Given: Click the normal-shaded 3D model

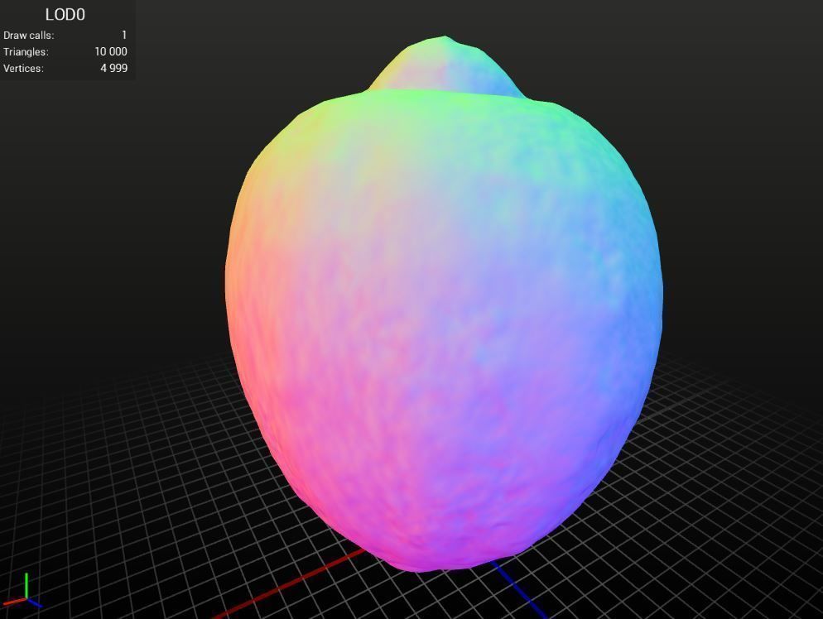Looking at the screenshot, I should 444,305.
